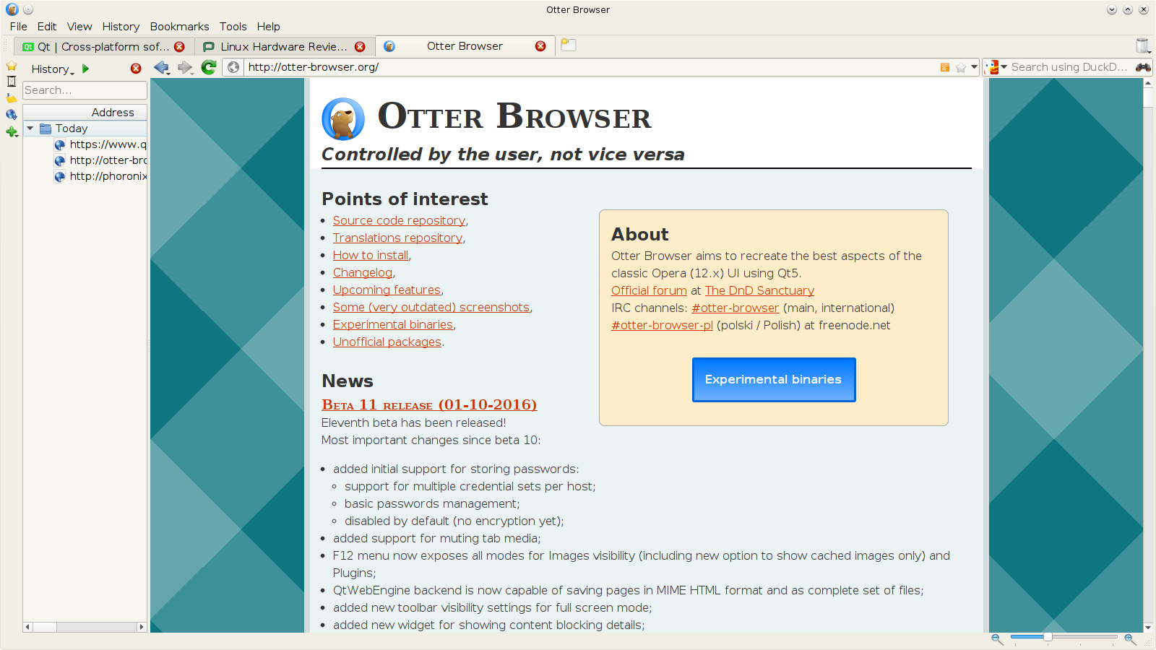Open the Beta 11 release news heading
Screen dimensions: 1156x650
tap(429, 404)
